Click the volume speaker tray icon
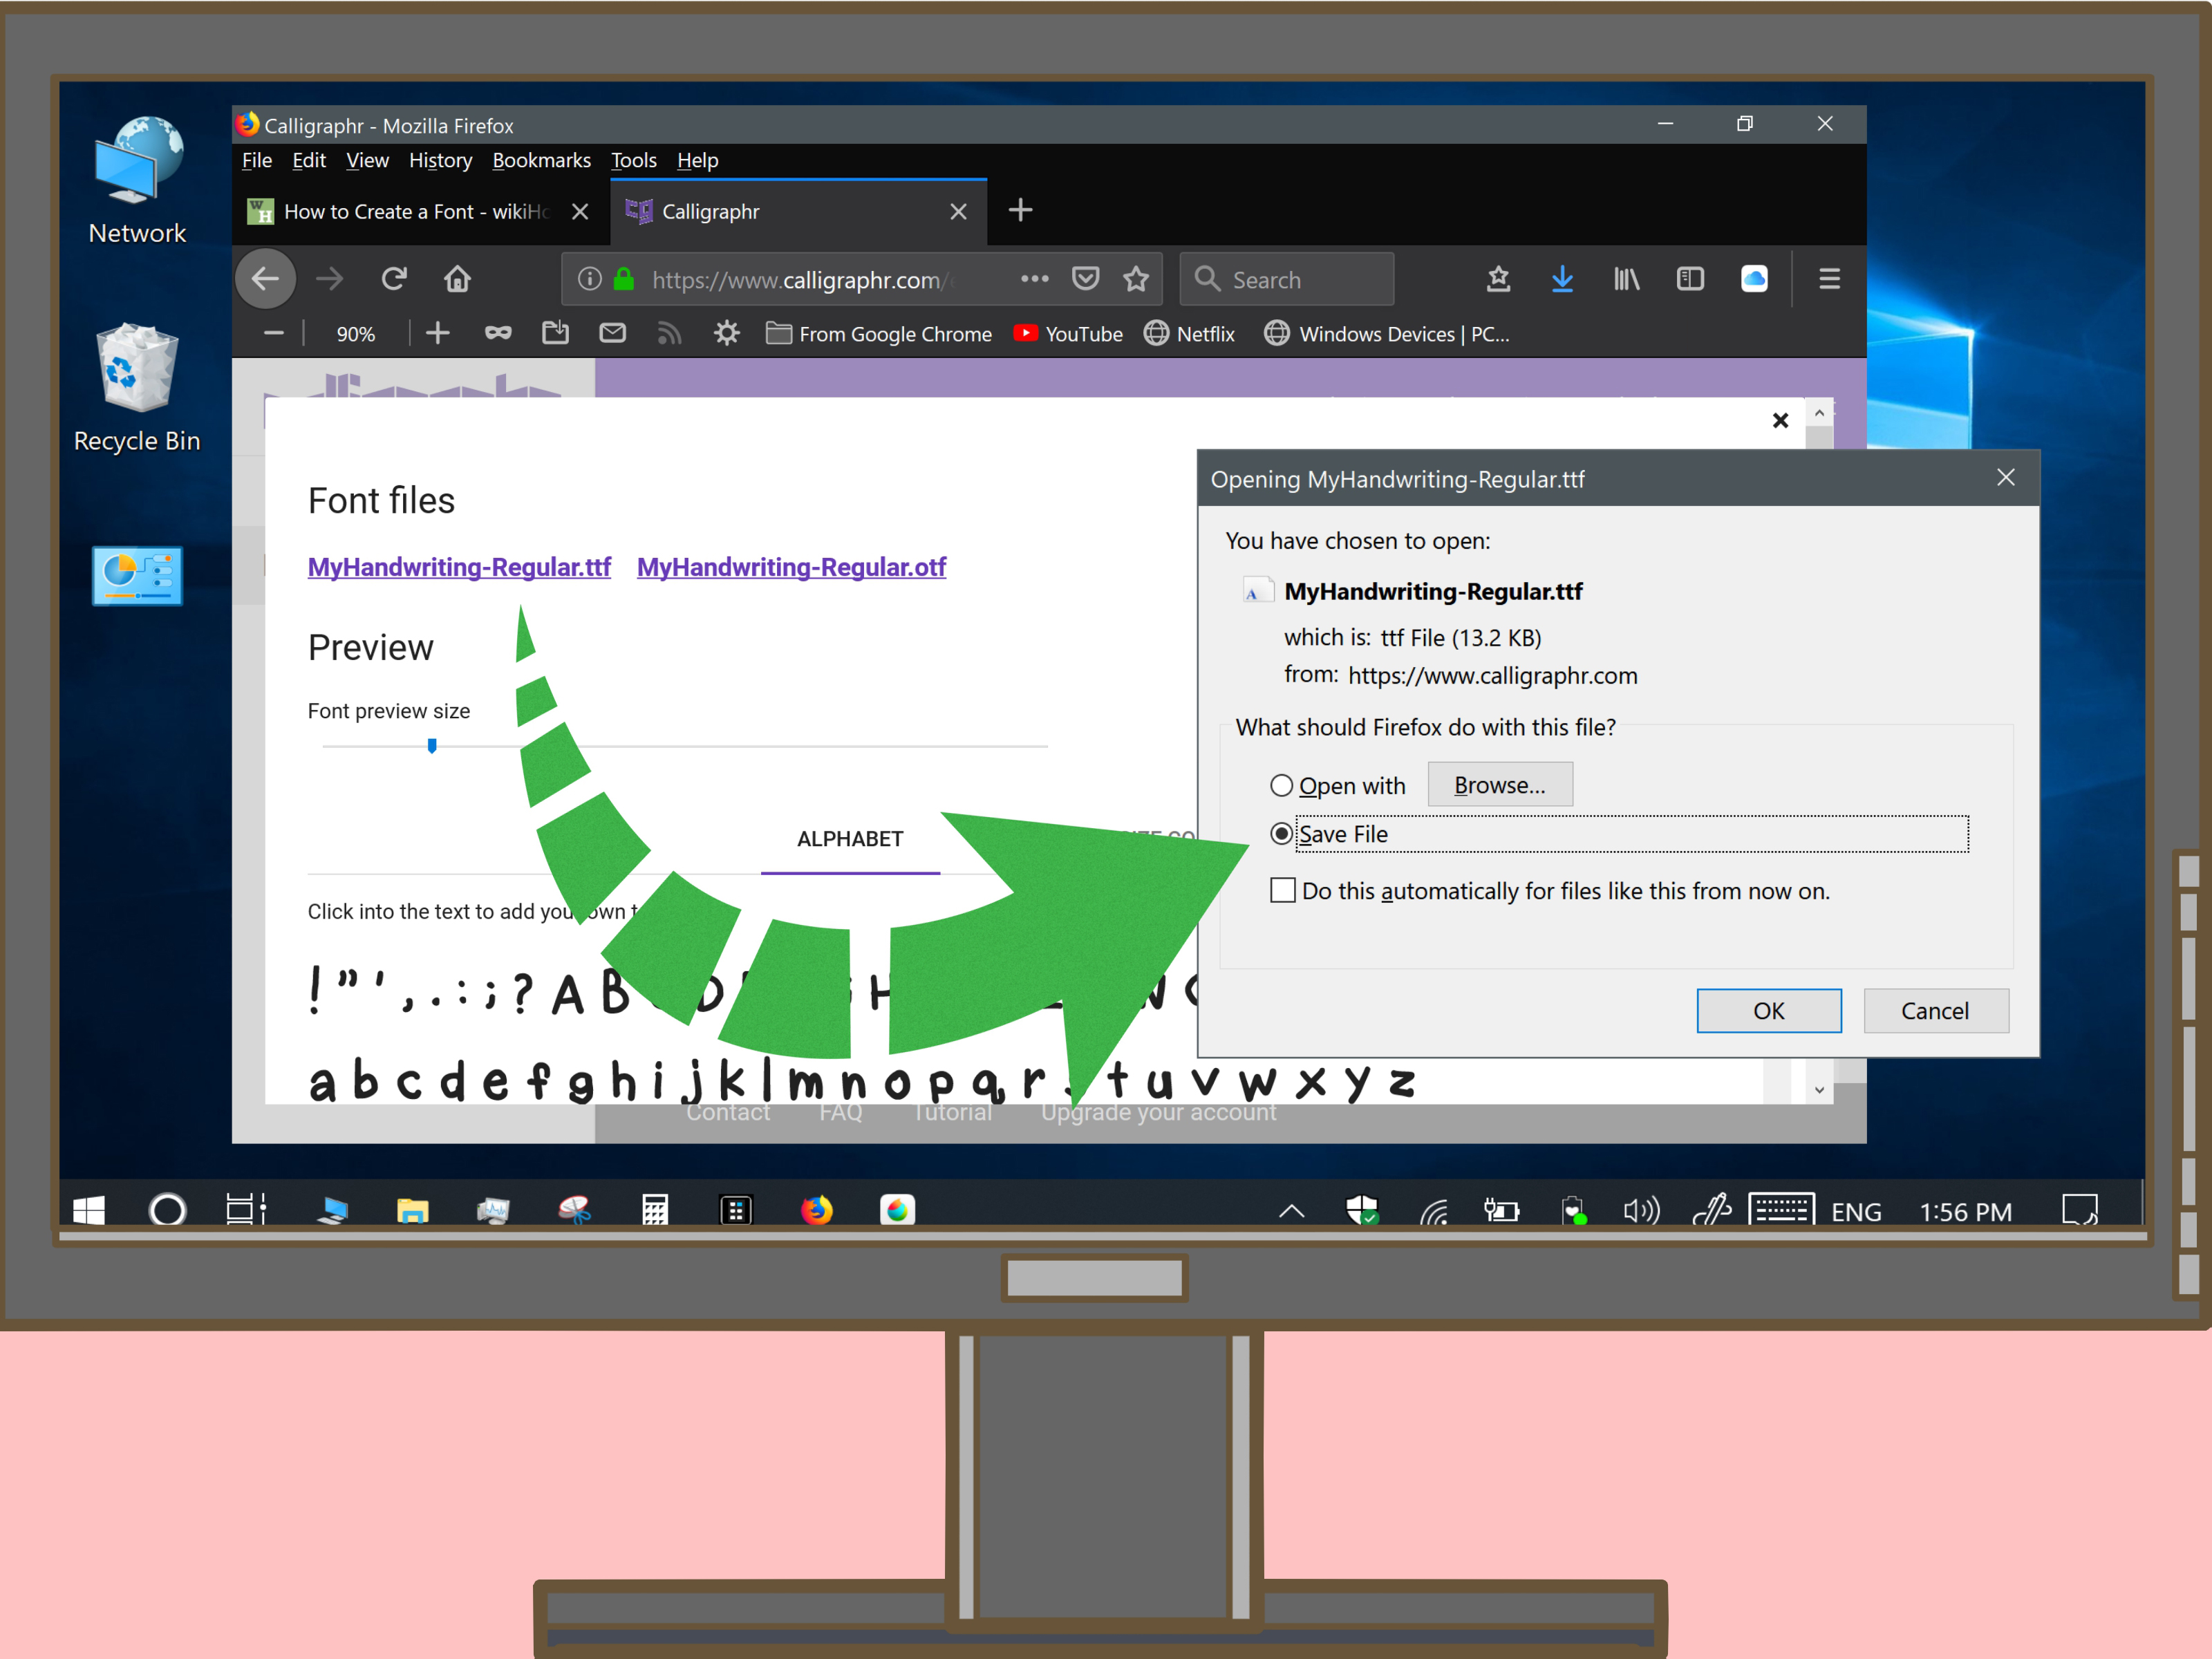Screen dimensions: 2212x1659 click(1641, 1212)
